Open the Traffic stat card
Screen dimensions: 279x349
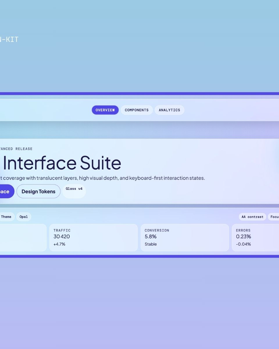click(x=94, y=238)
